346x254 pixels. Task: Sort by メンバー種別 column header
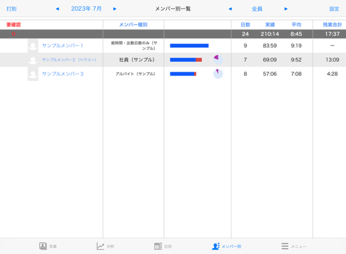pyautogui.click(x=133, y=25)
